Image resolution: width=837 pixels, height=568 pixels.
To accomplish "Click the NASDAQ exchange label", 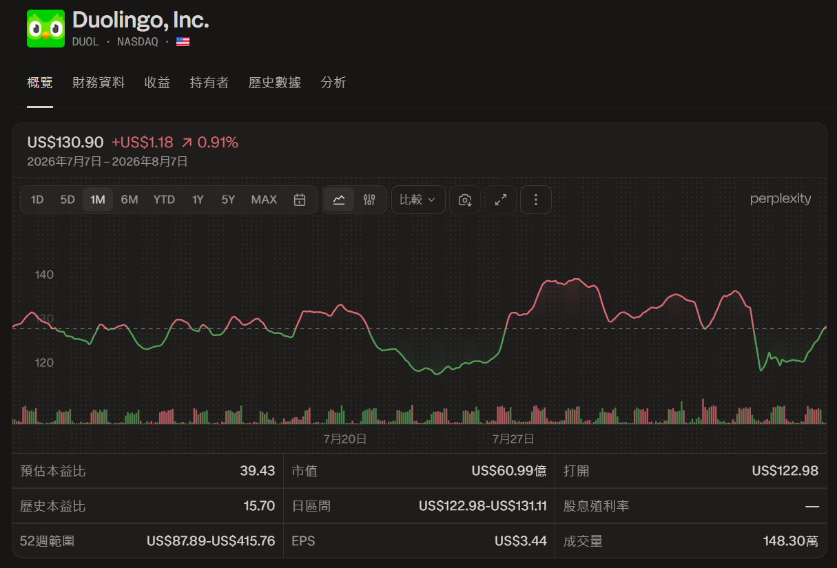I will pyautogui.click(x=138, y=42).
